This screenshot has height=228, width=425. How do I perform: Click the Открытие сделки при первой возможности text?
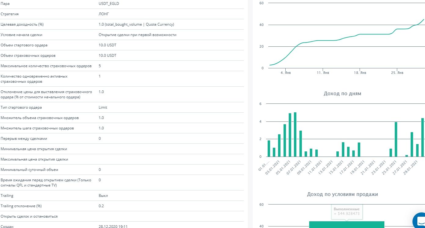click(137, 35)
